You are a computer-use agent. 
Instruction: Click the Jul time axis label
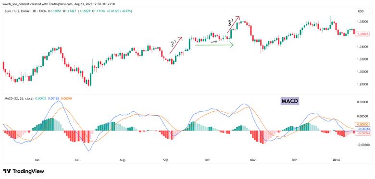[x=76, y=160]
